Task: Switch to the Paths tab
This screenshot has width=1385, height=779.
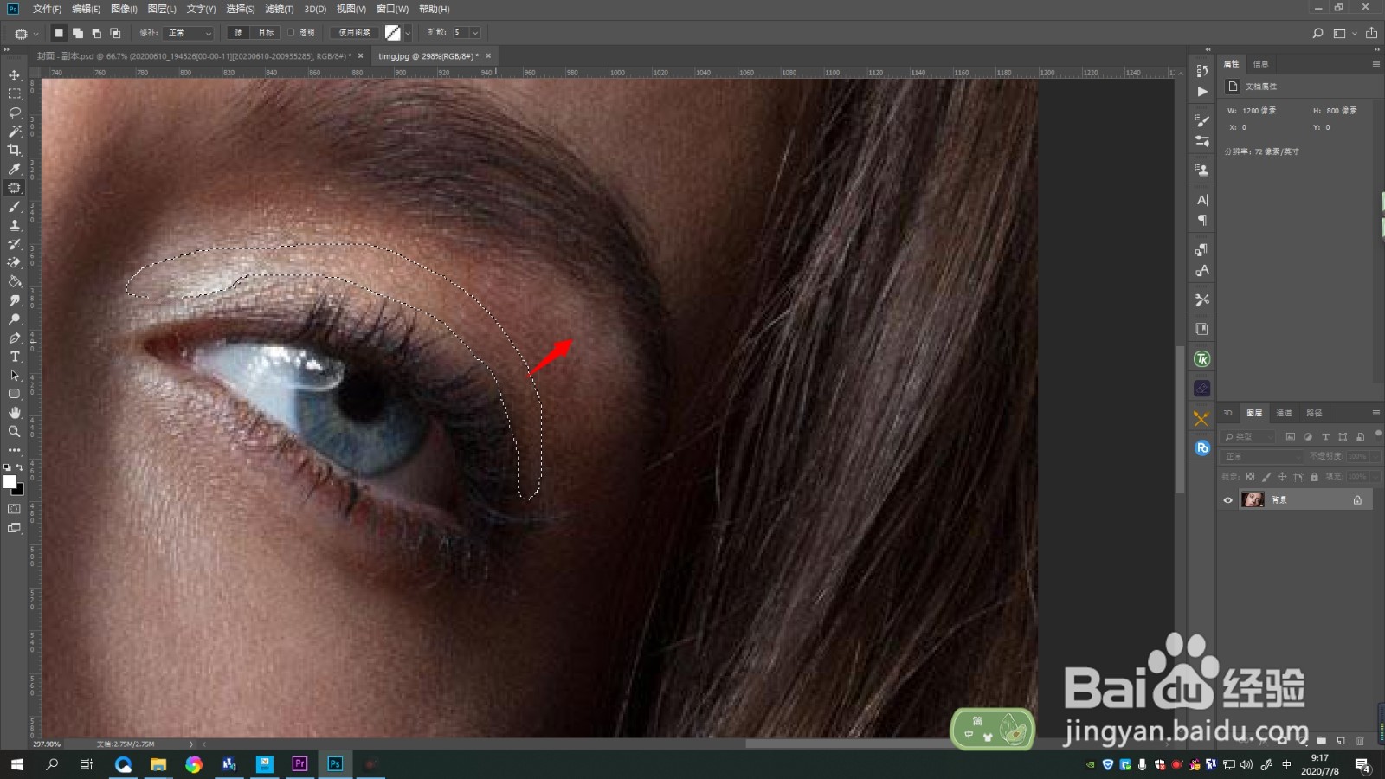Action: click(1314, 413)
